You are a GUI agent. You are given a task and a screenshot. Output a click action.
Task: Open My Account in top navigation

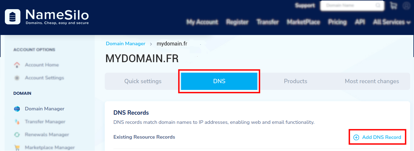pyautogui.click(x=202, y=22)
